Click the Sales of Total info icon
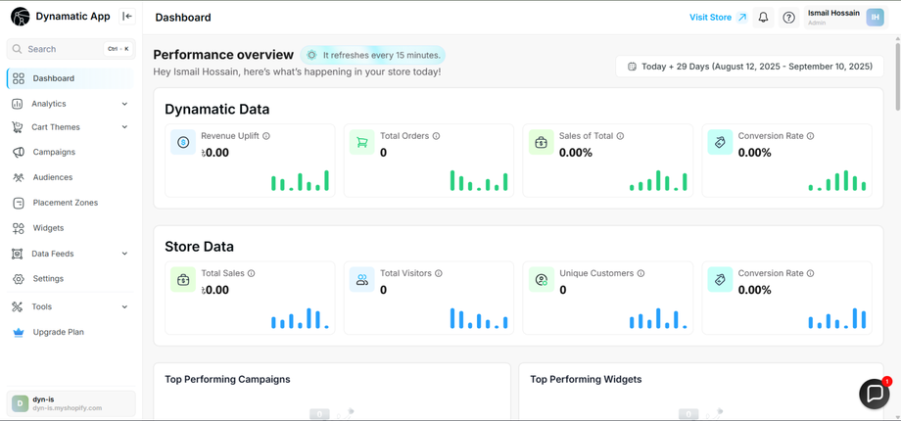 pos(620,136)
